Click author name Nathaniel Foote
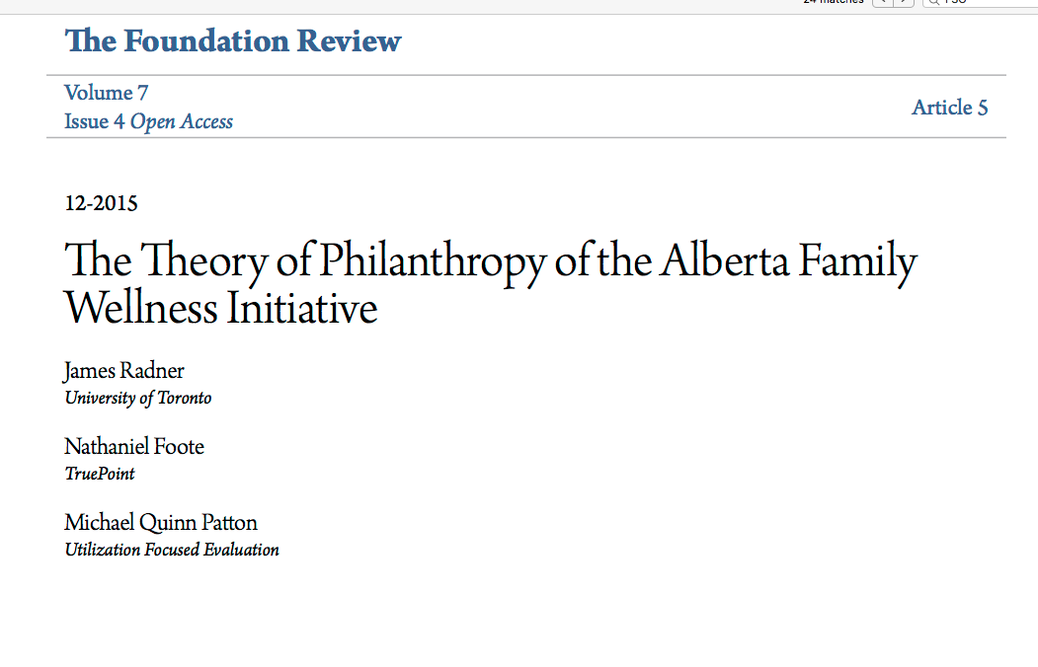The height and width of the screenshot is (667, 1038). tap(134, 447)
